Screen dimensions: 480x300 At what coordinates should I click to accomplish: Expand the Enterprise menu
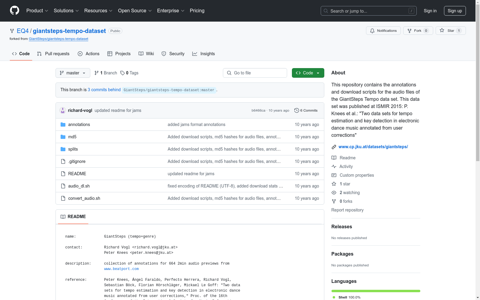coord(171,11)
